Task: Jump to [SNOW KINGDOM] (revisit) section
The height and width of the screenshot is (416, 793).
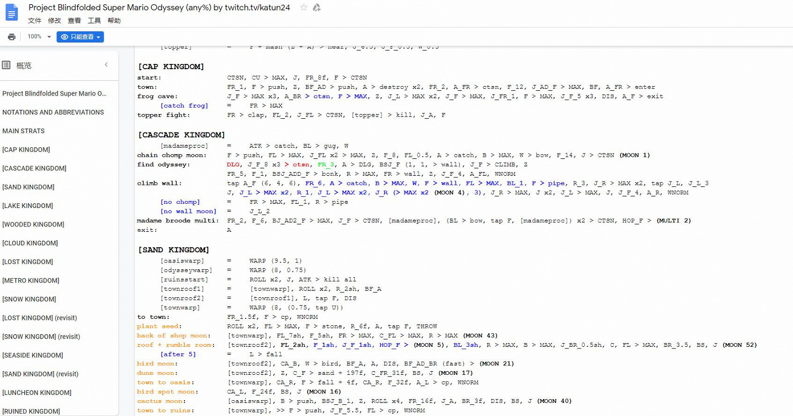Action: [x=41, y=336]
